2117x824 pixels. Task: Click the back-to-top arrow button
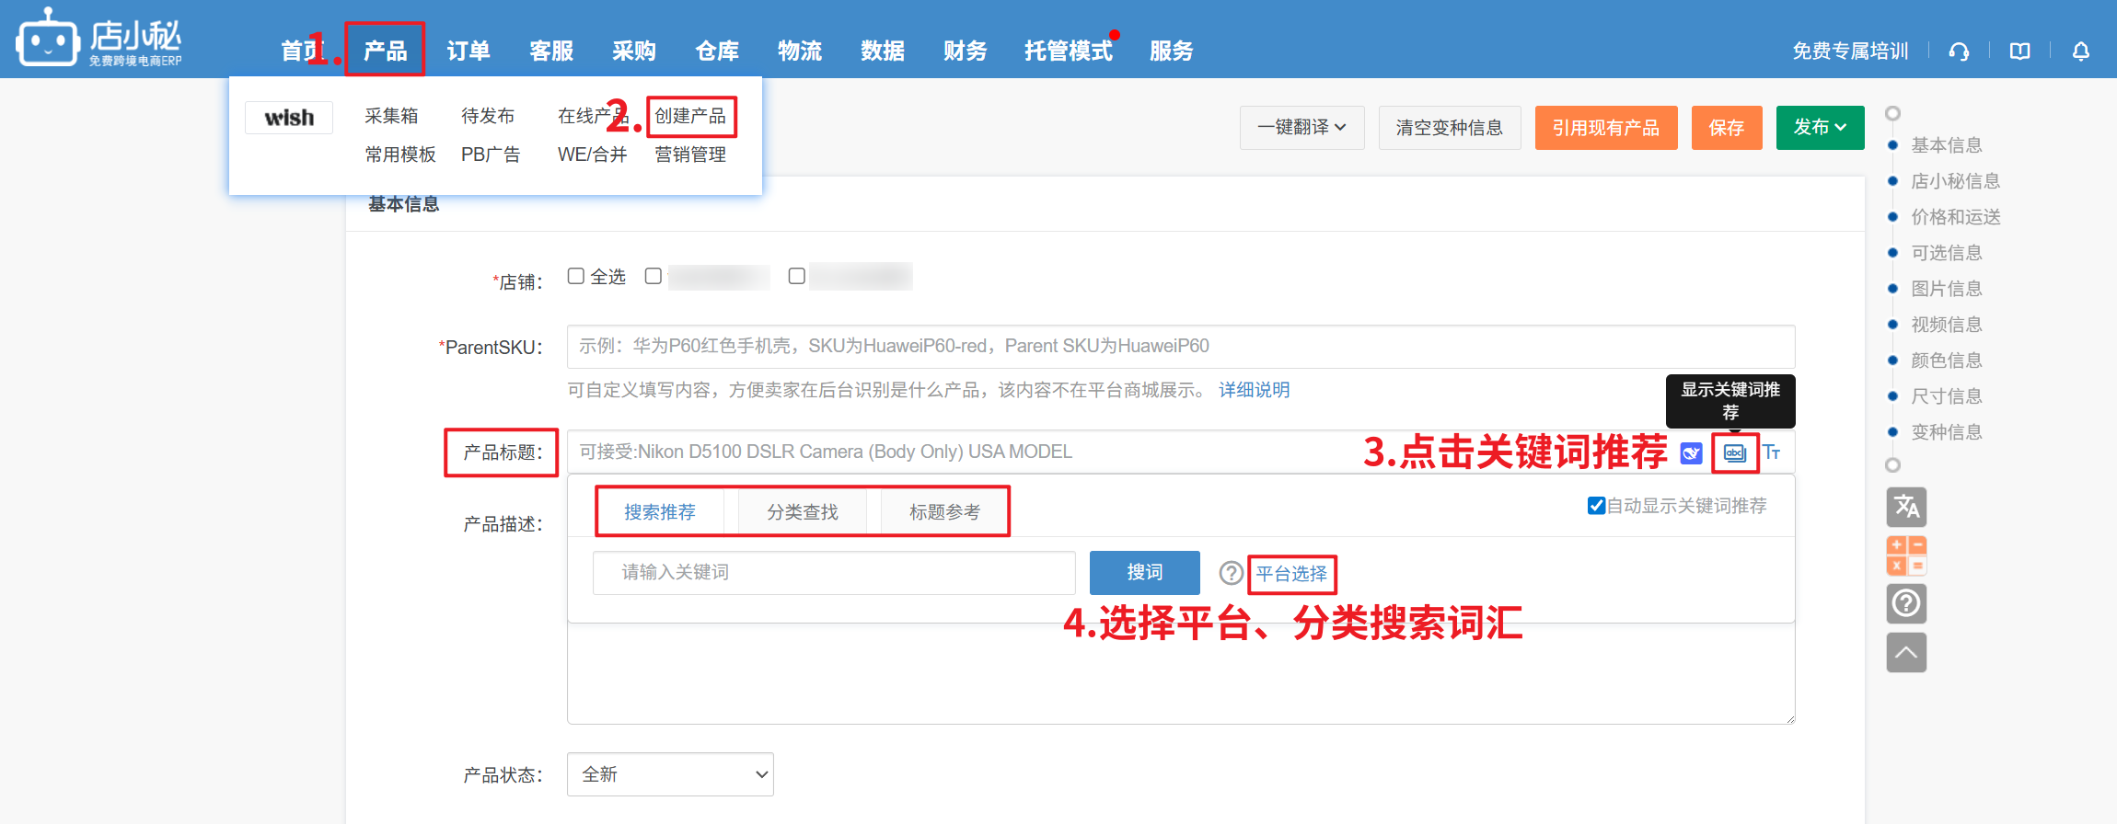point(1906,653)
